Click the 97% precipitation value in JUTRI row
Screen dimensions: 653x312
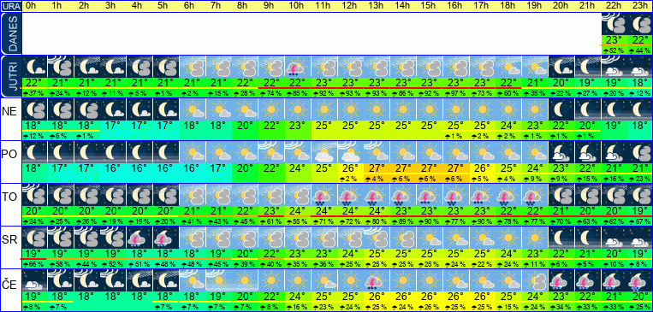click(455, 94)
